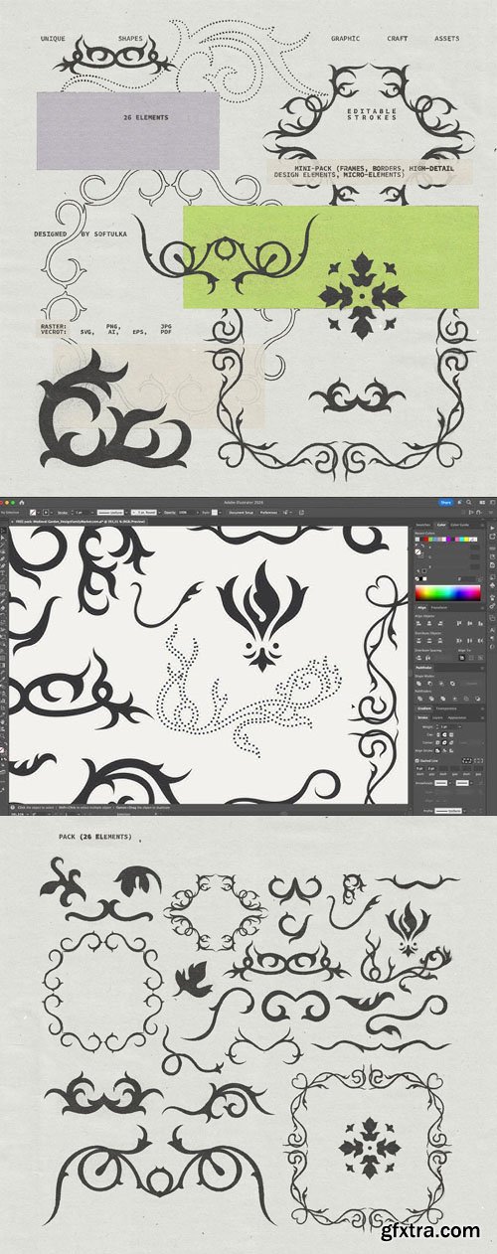Image resolution: width=497 pixels, height=1254 pixels.
Task: Click the Intersect shape mode icon
Action: coord(441,684)
